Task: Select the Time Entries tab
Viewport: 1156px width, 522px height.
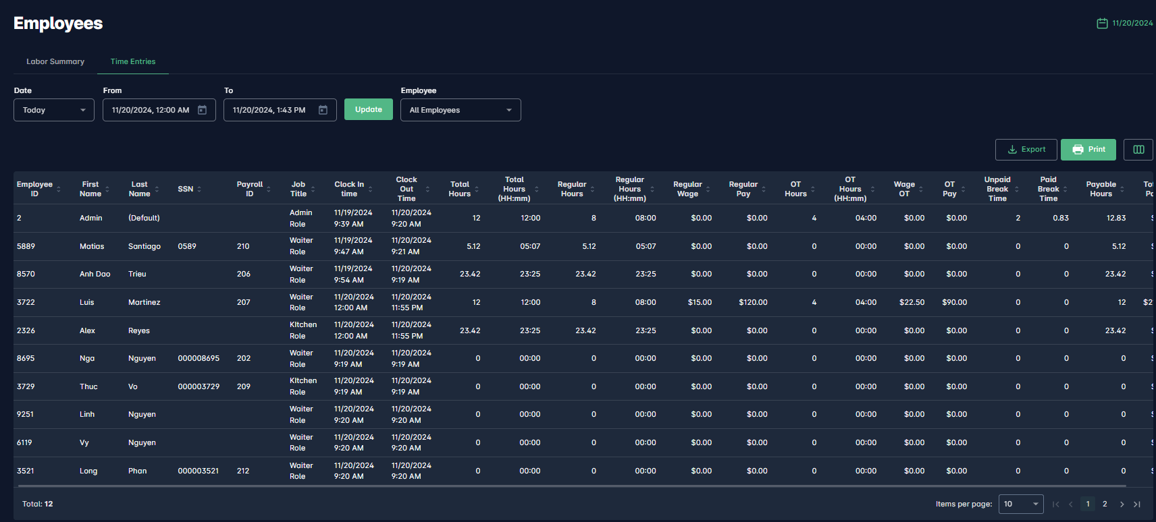Action: click(133, 61)
